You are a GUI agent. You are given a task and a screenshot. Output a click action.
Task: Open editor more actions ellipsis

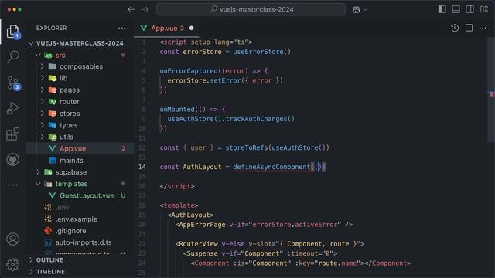(483, 28)
